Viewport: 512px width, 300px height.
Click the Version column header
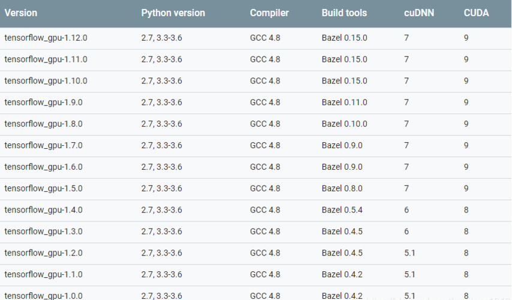[x=21, y=13]
